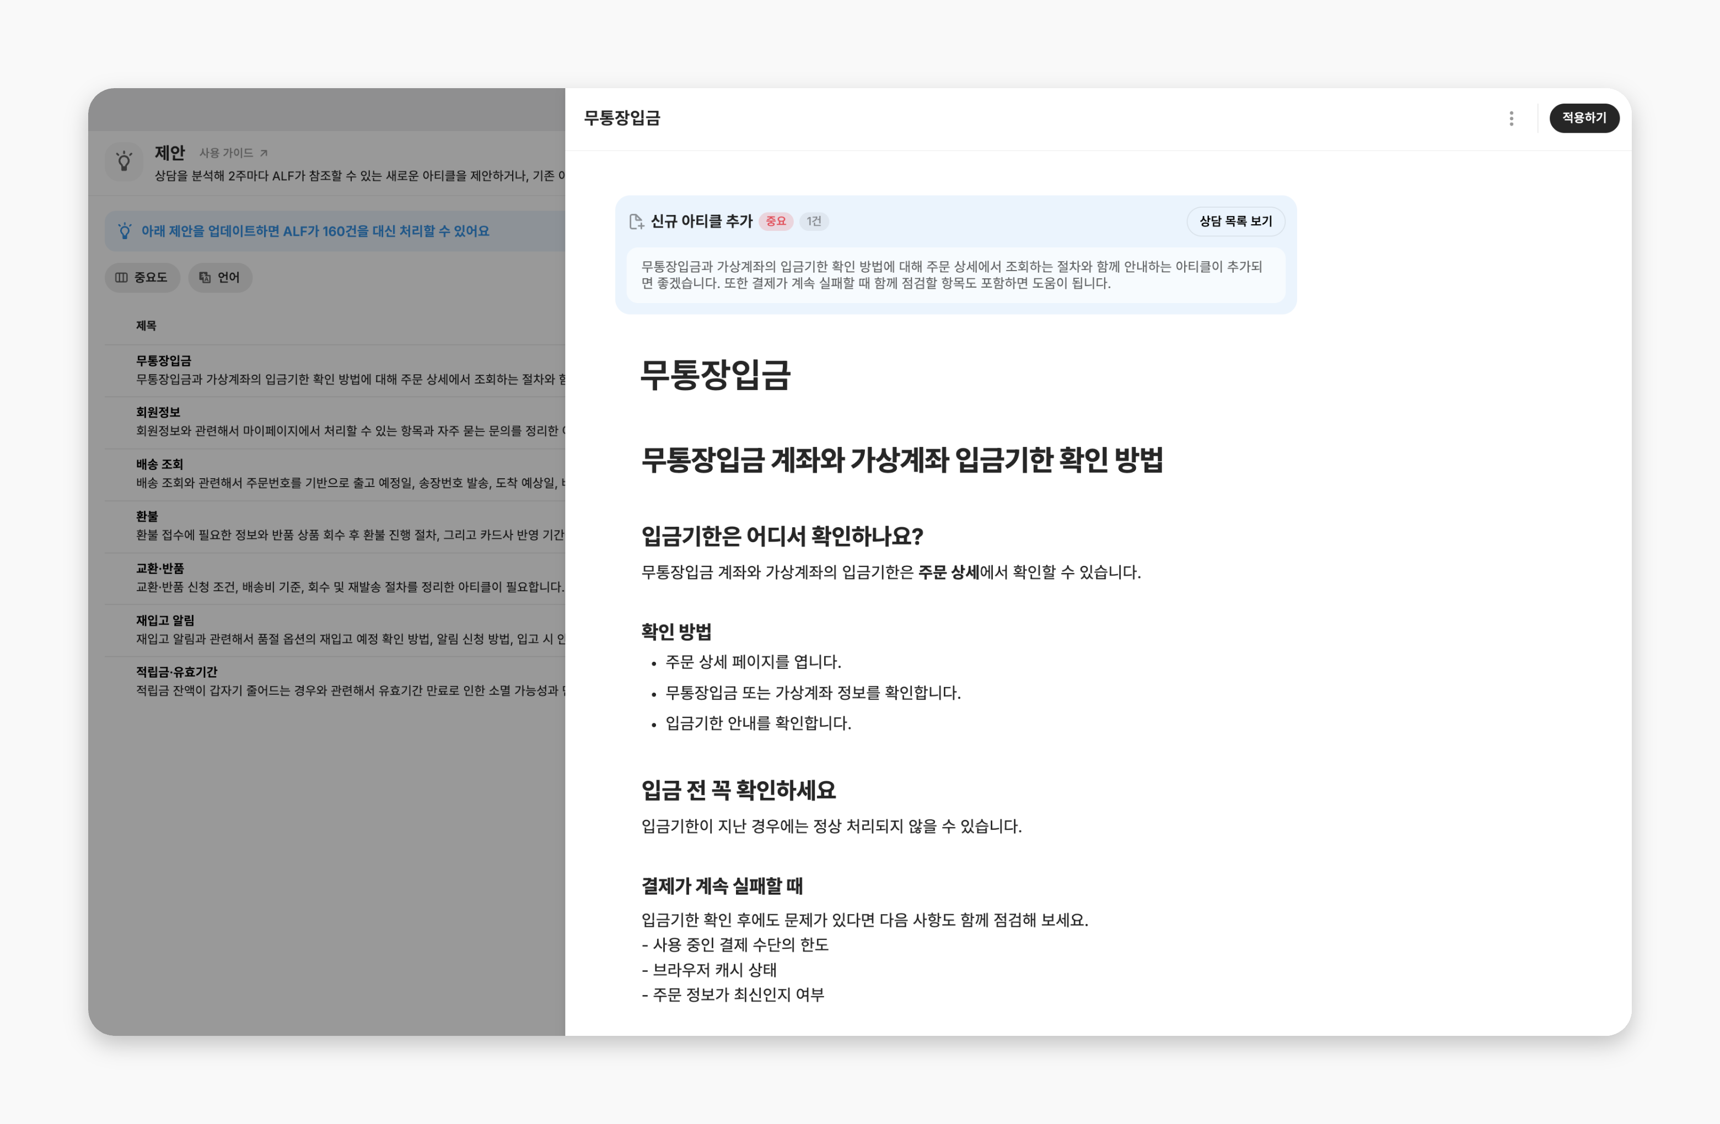Click the 적용하기 button

(x=1583, y=118)
